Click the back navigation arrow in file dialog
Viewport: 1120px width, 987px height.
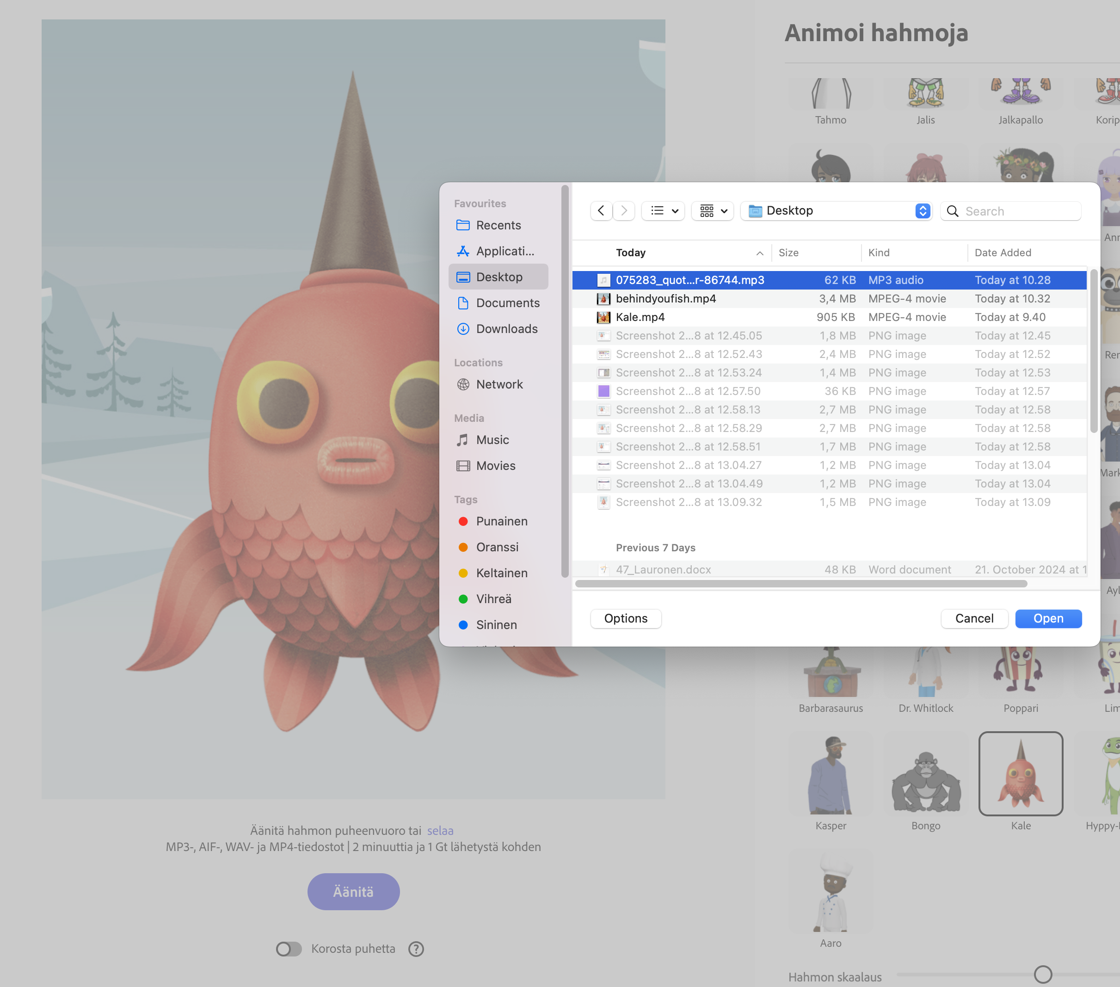coord(601,210)
